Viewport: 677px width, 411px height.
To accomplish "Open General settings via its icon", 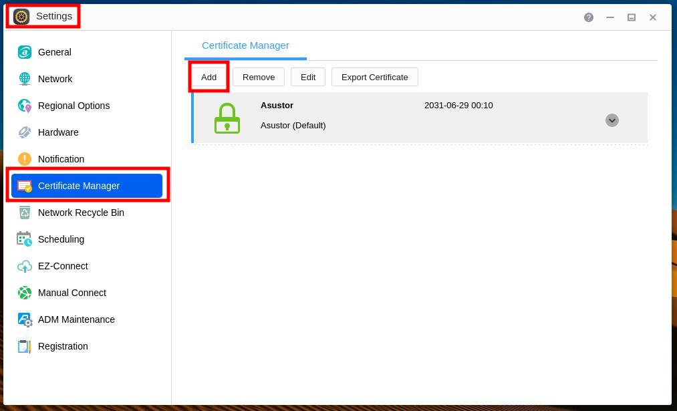I will pyautogui.click(x=25, y=52).
